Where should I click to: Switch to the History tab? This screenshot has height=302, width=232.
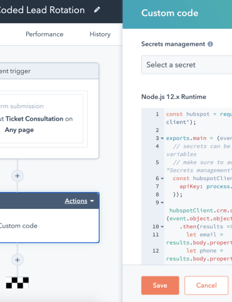point(100,34)
